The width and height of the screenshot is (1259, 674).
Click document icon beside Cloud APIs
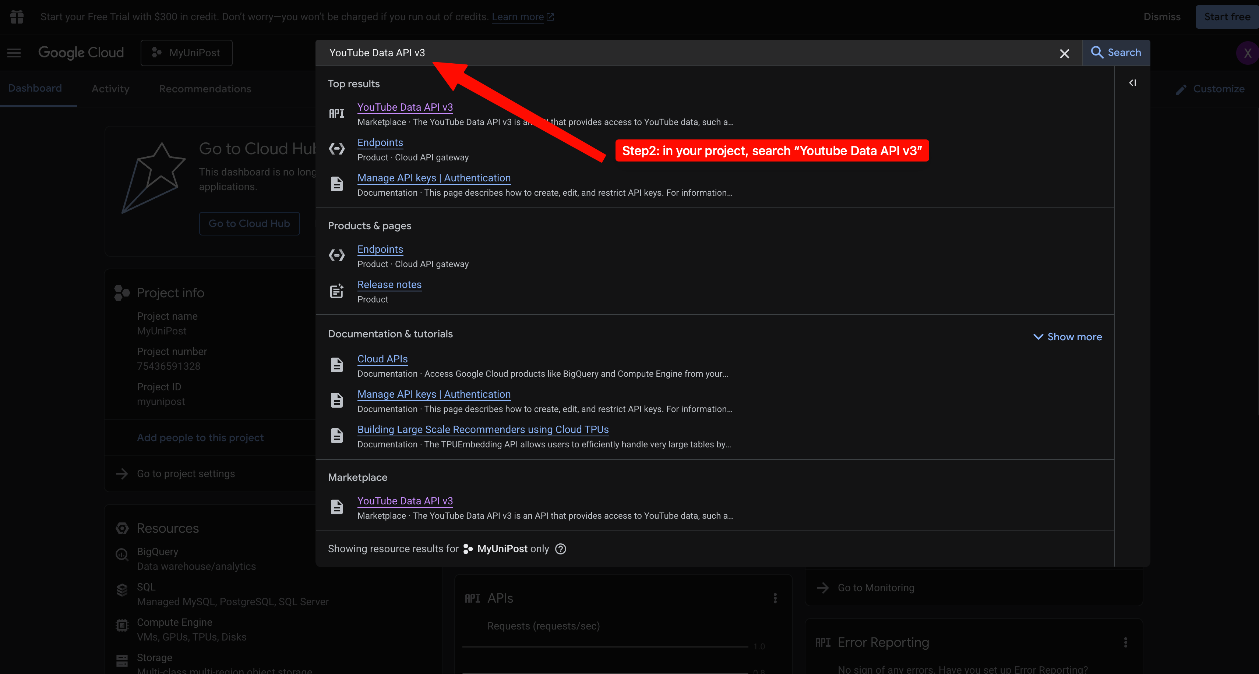337,365
